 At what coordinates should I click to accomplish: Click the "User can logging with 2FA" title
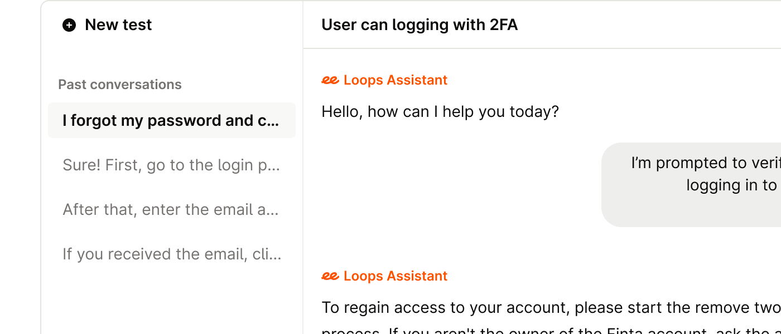pos(420,25)
